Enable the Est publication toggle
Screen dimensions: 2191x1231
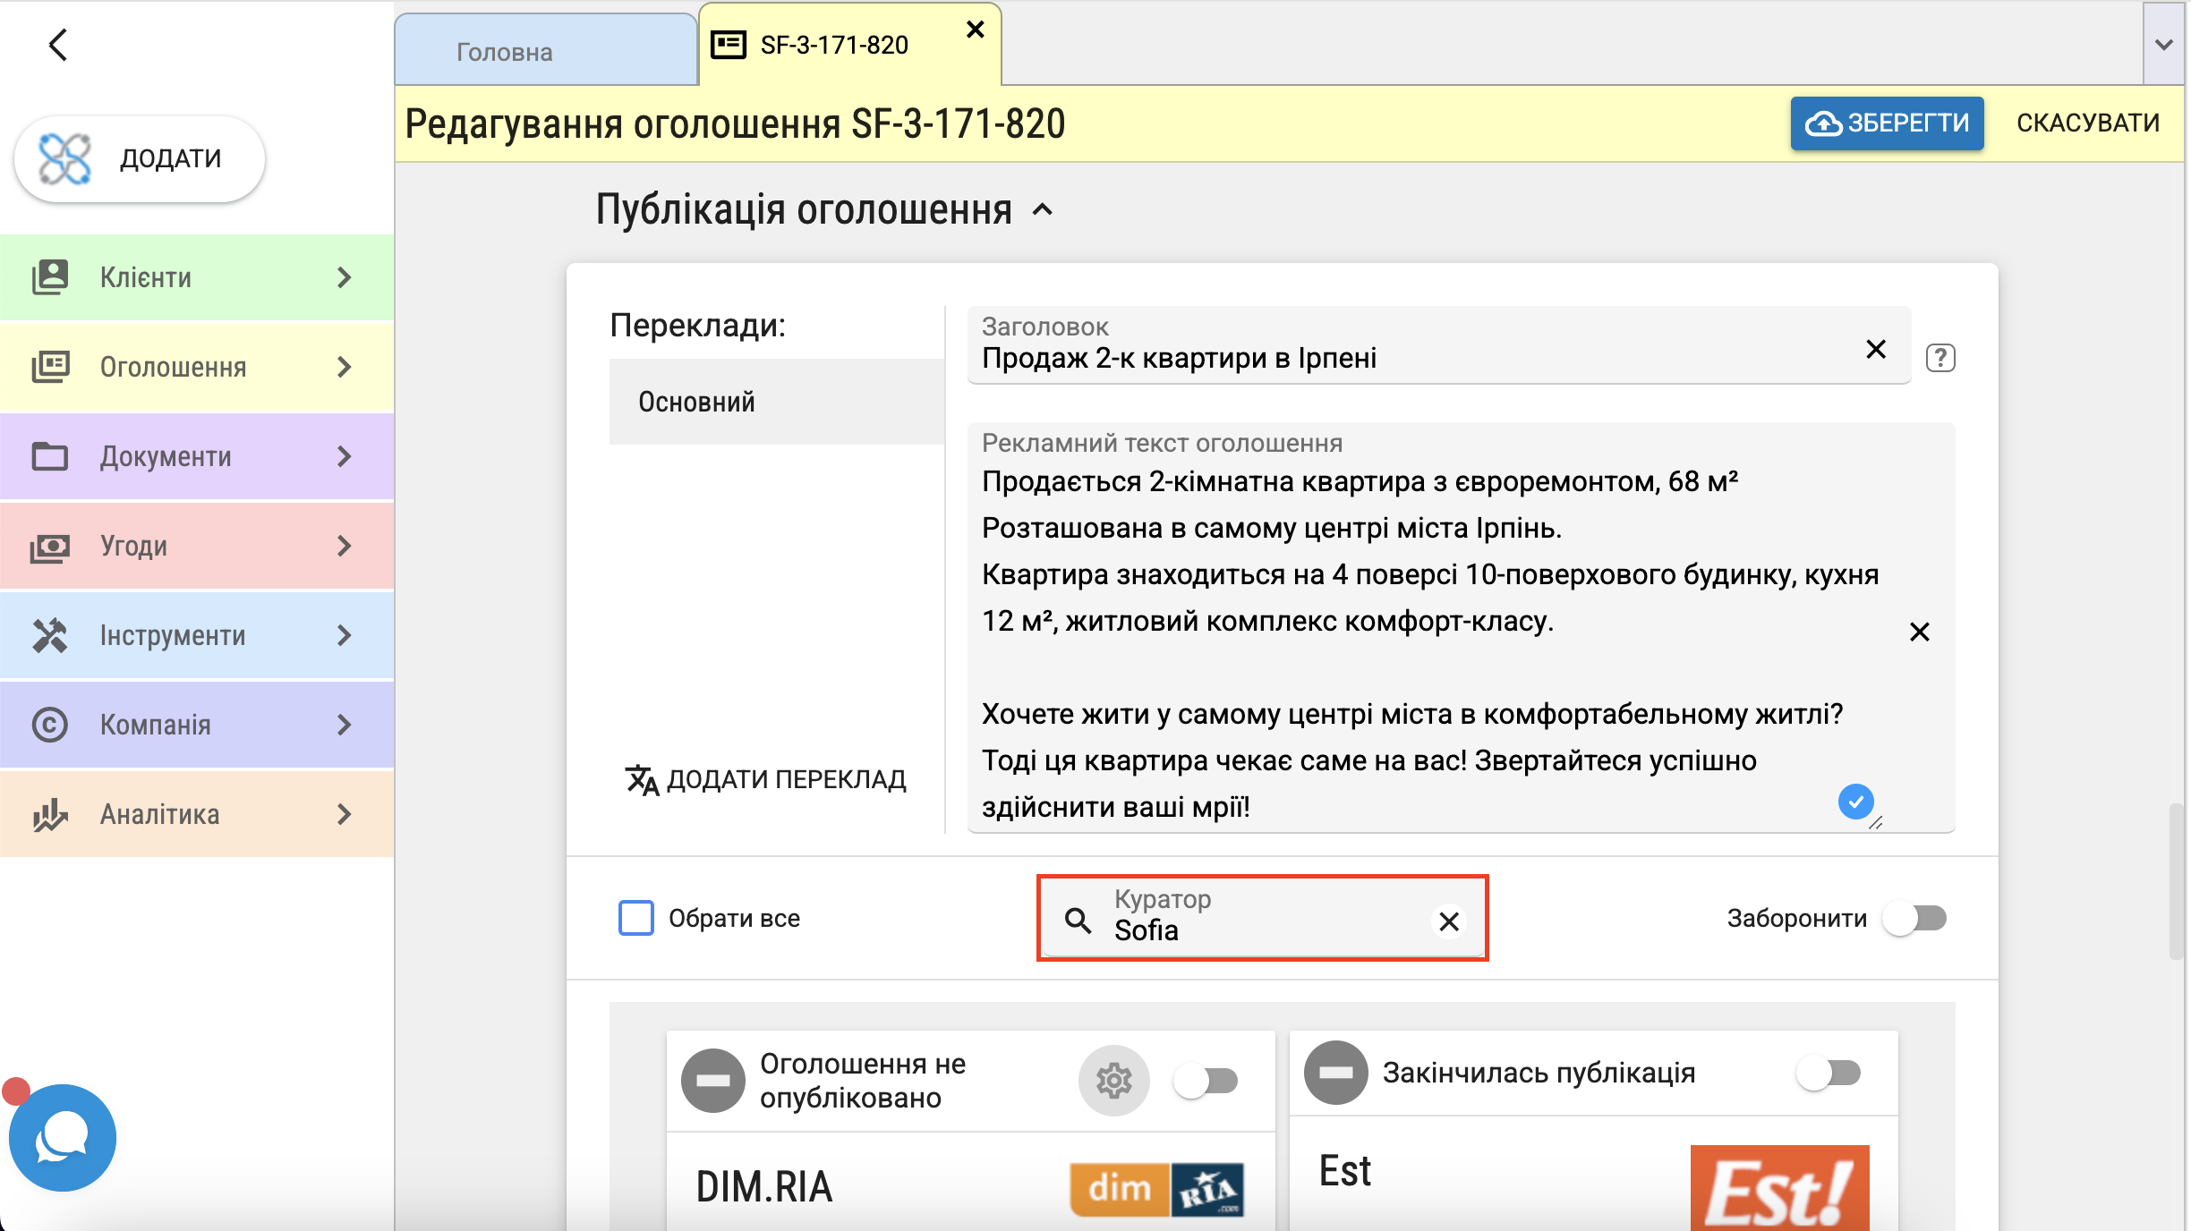[x=1829, y=1073]
